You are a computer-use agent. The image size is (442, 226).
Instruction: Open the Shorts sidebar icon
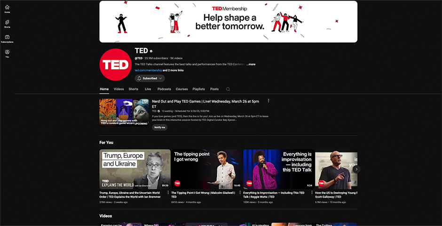[7, 24]
